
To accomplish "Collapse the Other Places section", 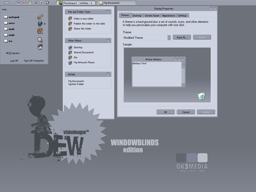I will [x=108, y=40].
